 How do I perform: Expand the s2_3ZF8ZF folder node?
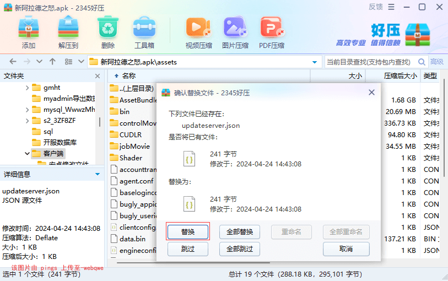pyautogui.click(x=27, y=121)
